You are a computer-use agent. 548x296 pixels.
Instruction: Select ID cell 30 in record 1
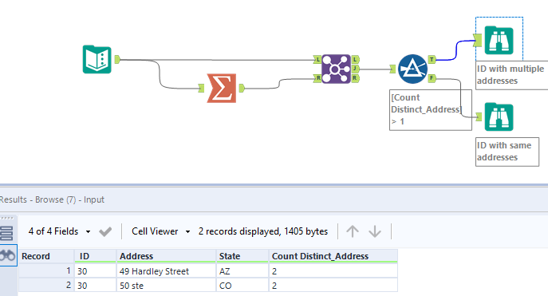coord(95,271)
